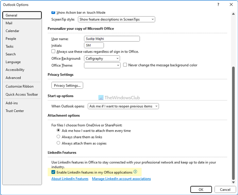The height and width of the screenshot is (195, 238).
Task: Expand the Office Background dropdown
Action: [102, 59]
